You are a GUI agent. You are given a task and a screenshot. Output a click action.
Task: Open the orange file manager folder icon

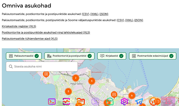coord(81,102)
